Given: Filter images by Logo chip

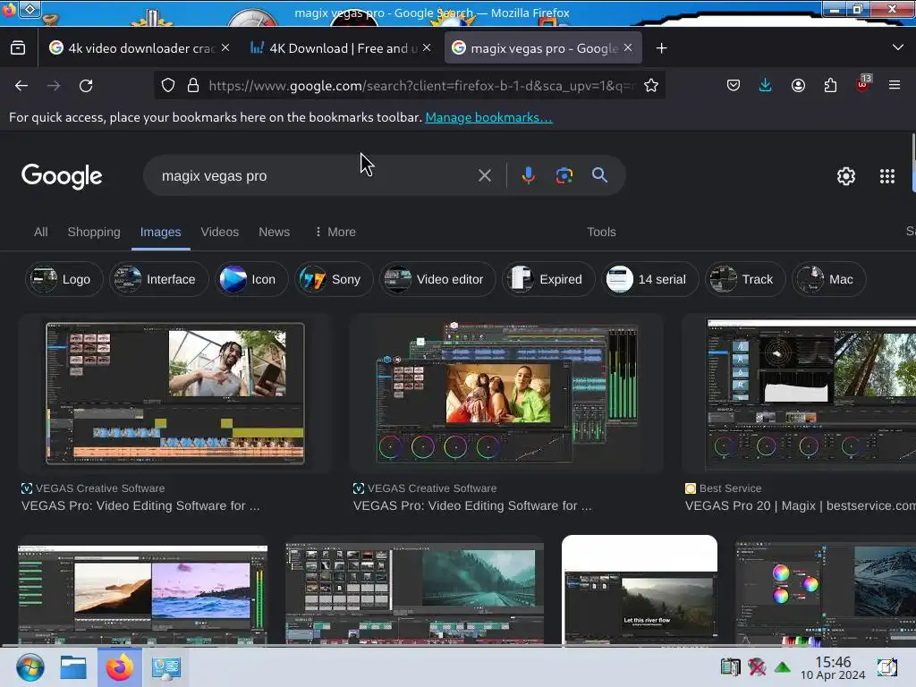Looking at the screenshot, I should click(64, 279).
